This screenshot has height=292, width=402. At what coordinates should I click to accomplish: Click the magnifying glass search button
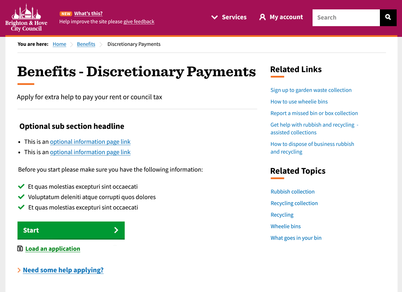click(x=388, y=17)
